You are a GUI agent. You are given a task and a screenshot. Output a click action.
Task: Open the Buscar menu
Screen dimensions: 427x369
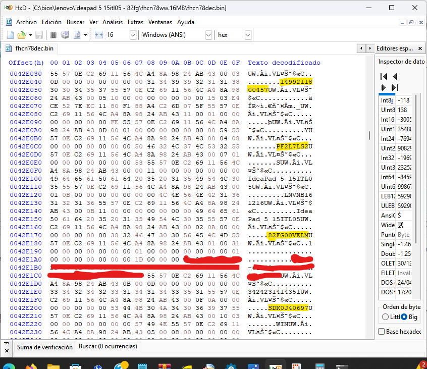click(76, 22)
